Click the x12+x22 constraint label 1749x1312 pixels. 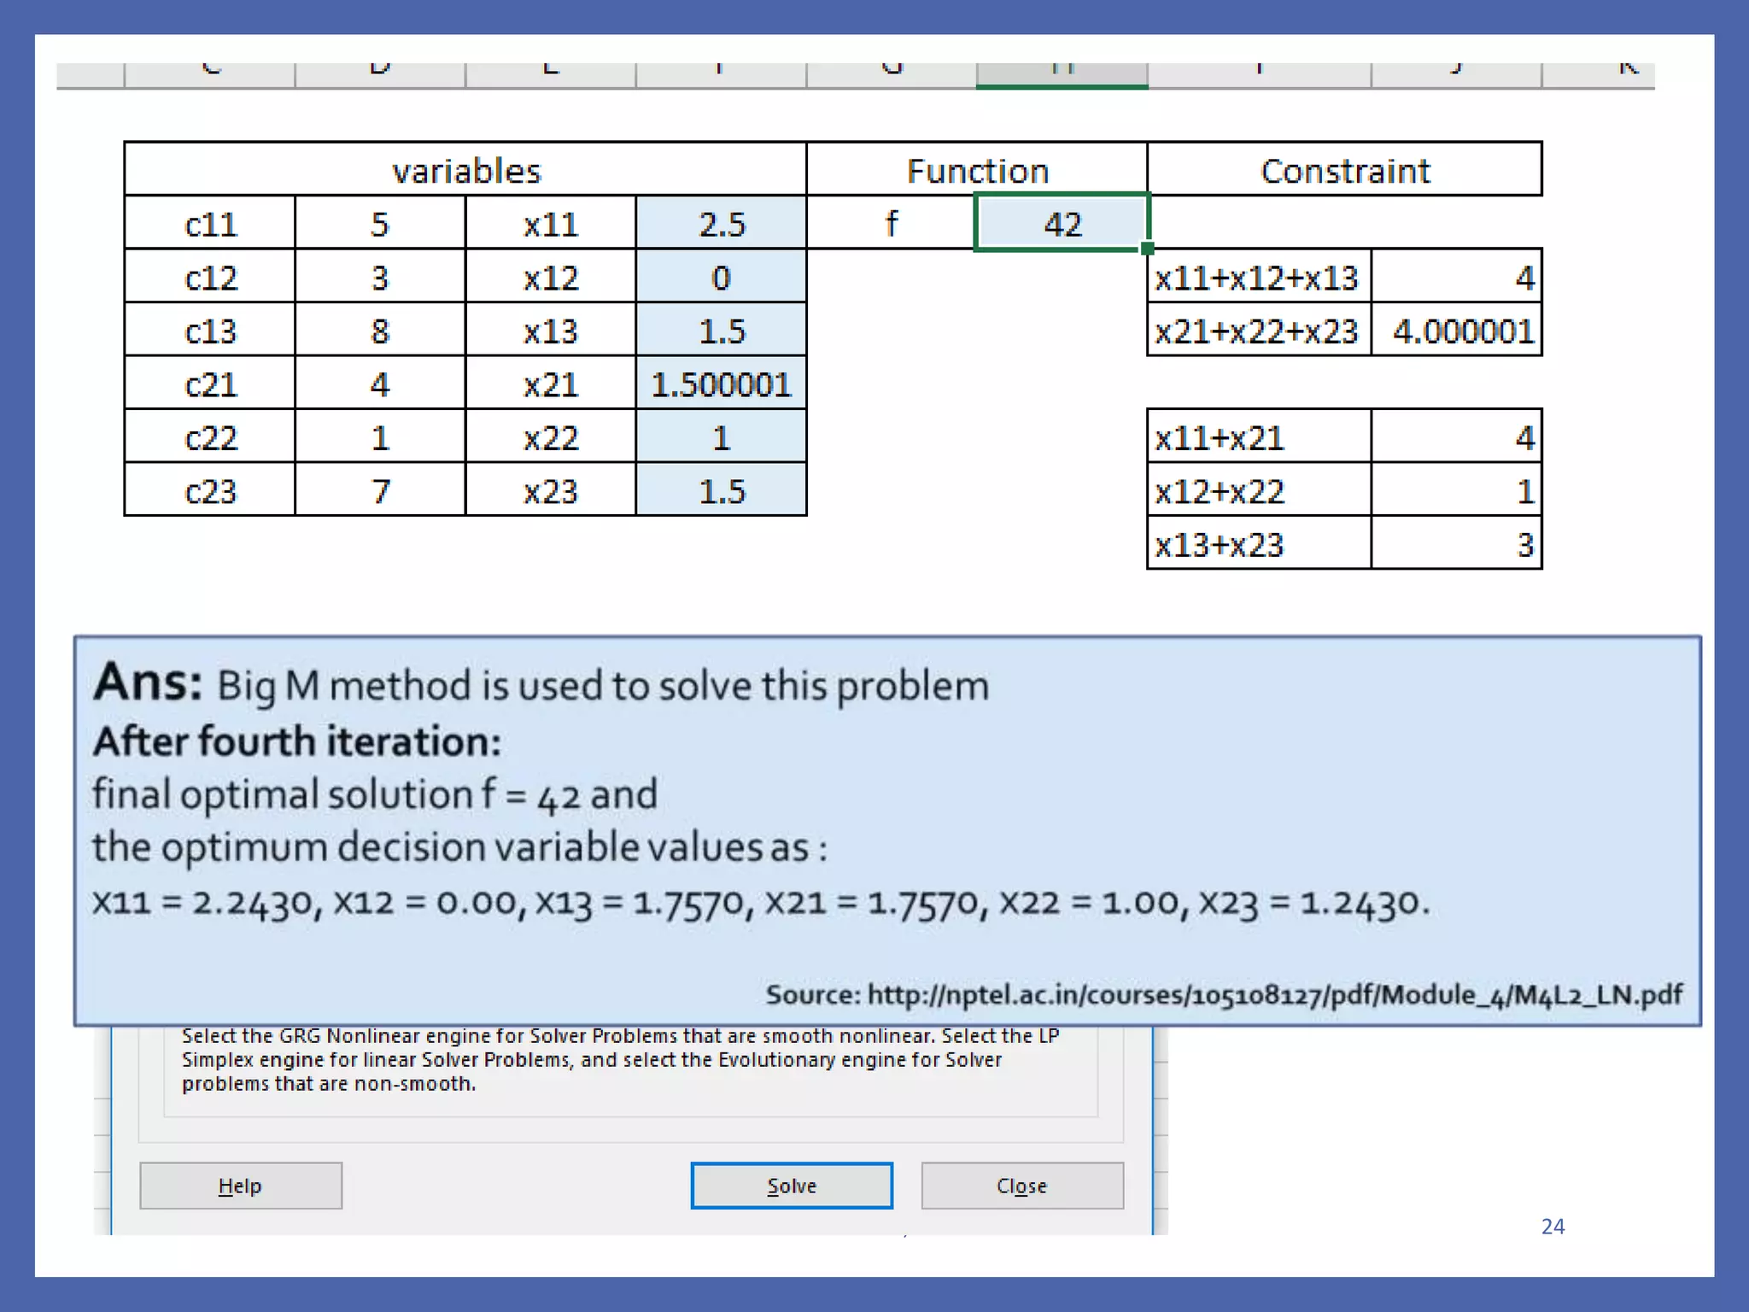[x=1259, y=490]
